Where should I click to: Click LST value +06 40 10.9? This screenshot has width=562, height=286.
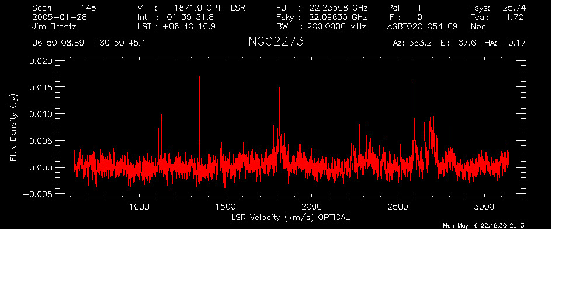(x=189, y=26)
